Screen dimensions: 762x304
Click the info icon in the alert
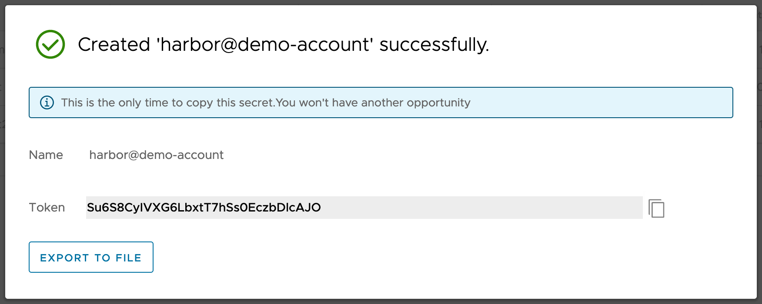[47, 102]
